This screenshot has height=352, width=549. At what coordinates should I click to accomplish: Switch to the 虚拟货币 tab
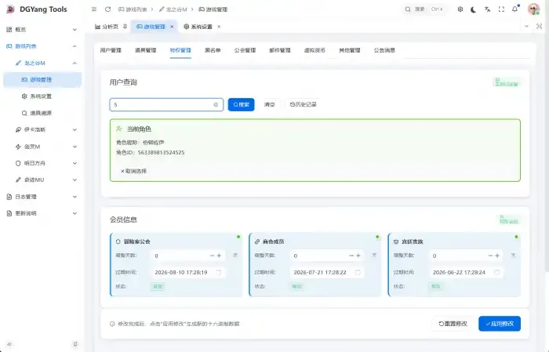[314, 50]
